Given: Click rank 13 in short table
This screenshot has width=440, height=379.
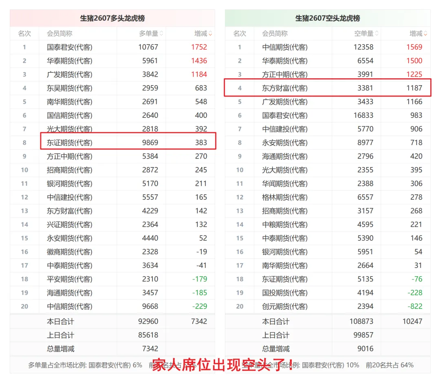Looking at the screenshot, I should tap(240, 211).
